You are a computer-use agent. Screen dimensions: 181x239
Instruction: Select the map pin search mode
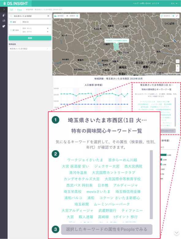pos(173,16)
